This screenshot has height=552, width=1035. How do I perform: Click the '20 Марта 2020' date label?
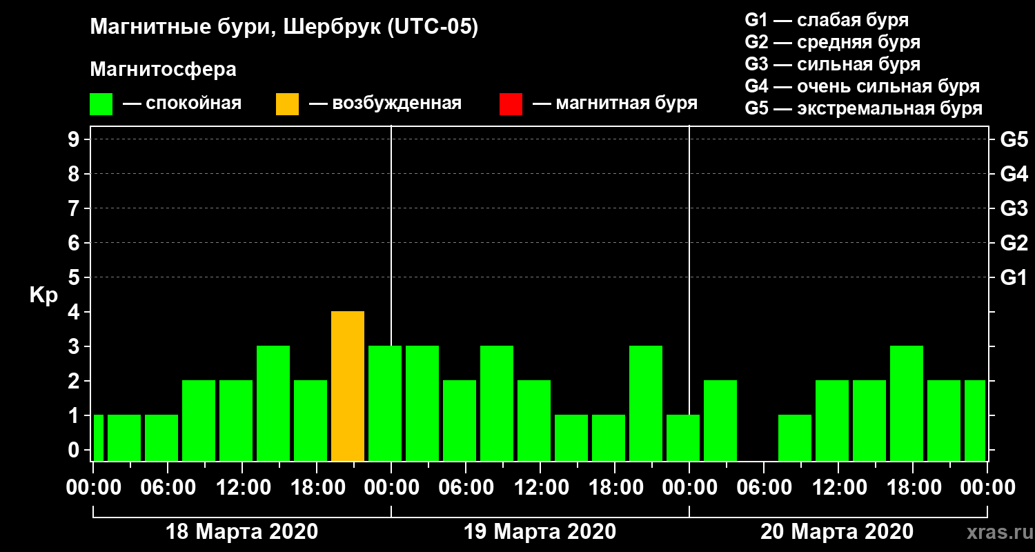[x=837, y=532]
